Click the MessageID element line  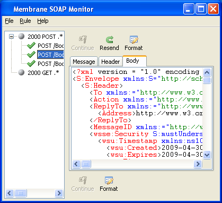[x=146, y=127]
